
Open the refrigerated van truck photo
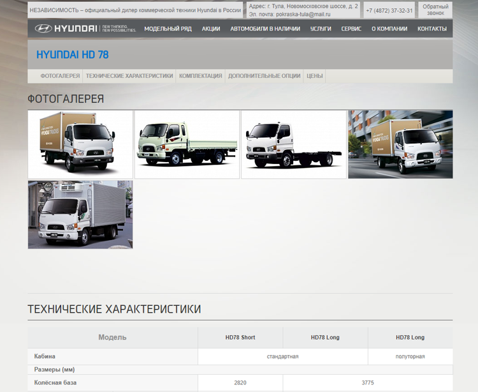click(80, 215)
